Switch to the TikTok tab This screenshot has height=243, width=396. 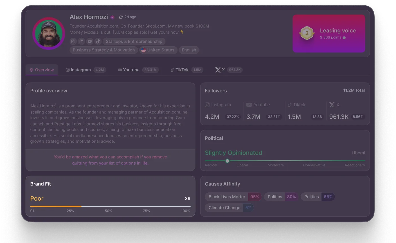pos(187,70)
